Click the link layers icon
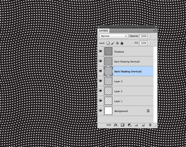The width and height of the screenshot is (186, 147). click(109, 125)
